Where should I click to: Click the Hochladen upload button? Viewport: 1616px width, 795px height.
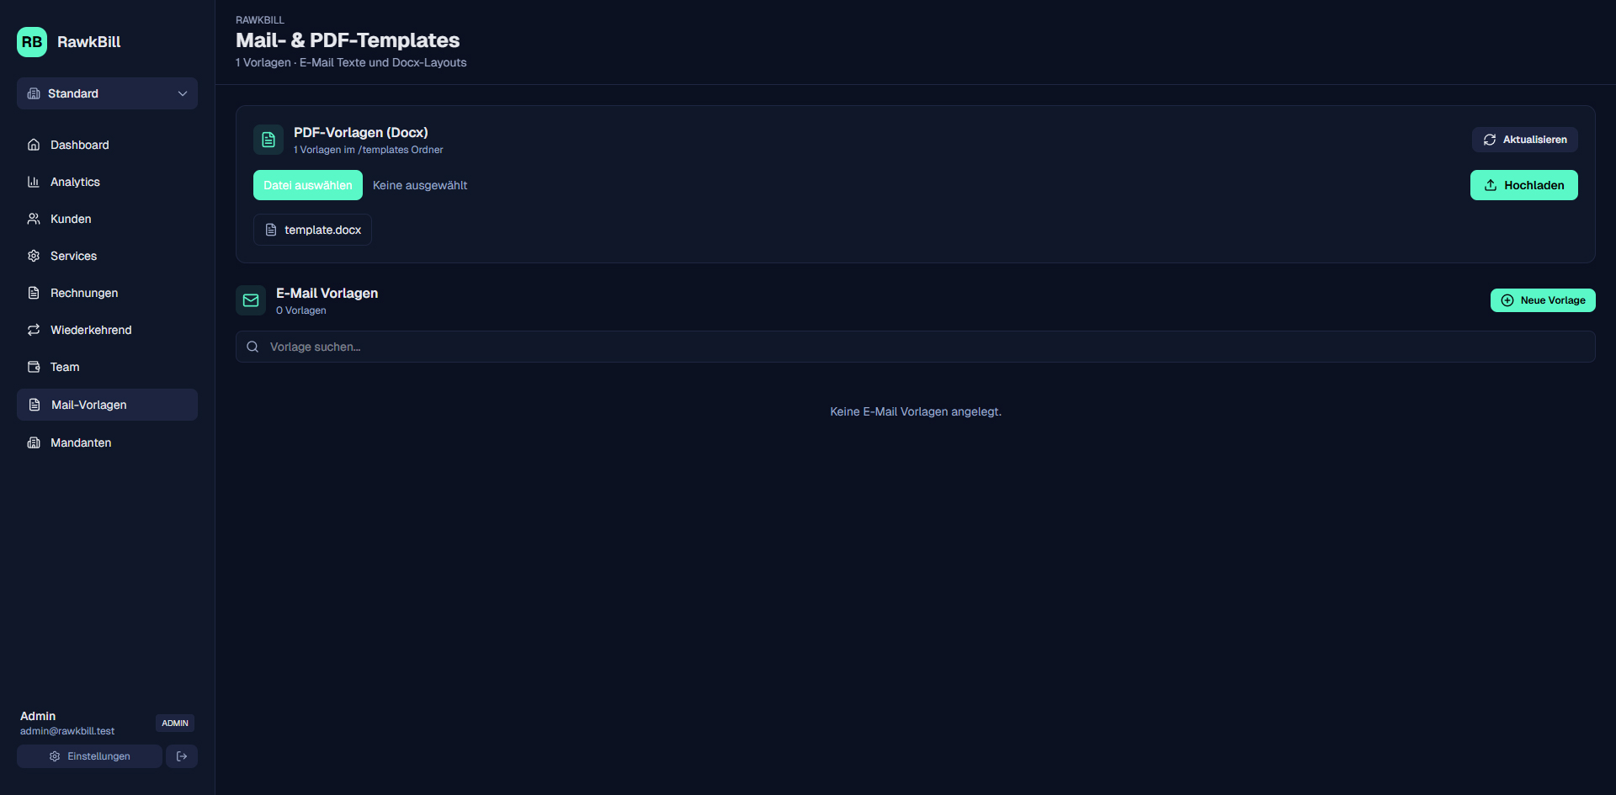tap(1523, 185)
